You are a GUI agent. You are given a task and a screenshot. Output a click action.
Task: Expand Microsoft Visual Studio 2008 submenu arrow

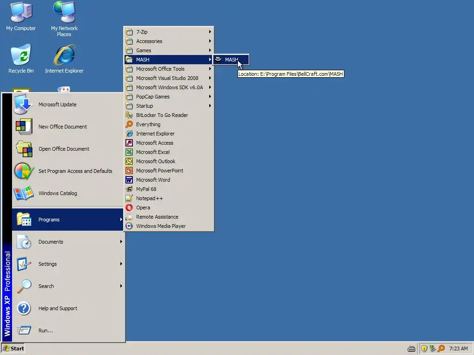point(210,78)
